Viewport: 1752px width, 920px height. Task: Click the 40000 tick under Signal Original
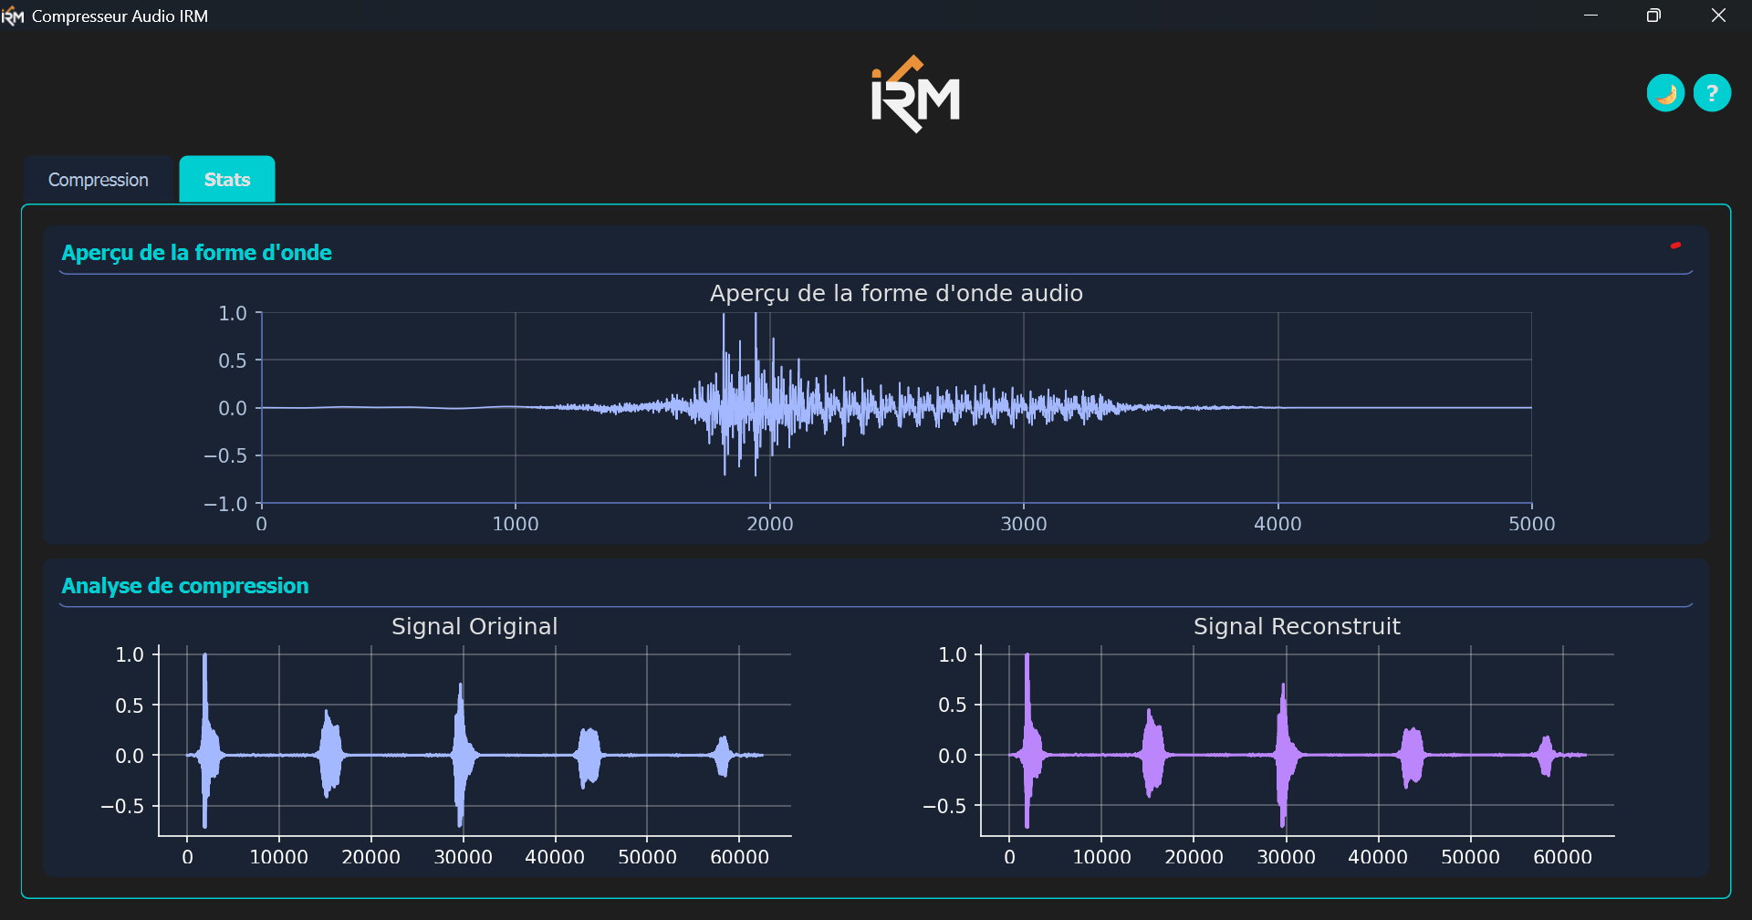[555, 857]
